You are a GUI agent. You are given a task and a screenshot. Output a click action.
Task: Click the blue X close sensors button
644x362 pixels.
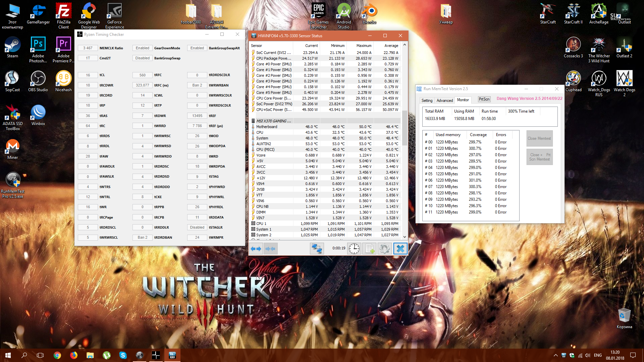(400, 249)
